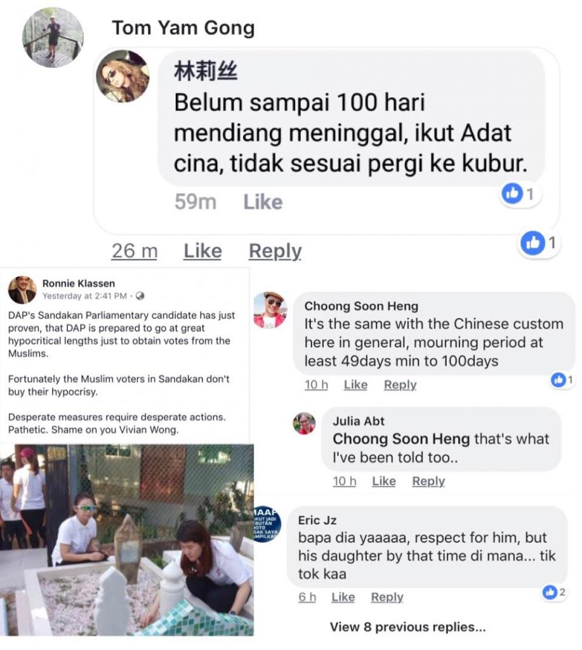This screenshot has width=582, height=650.
Task: Open 林莉丝 commenter avatar
Action: [122, 76]
